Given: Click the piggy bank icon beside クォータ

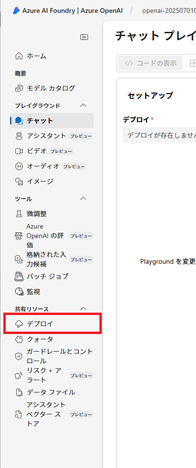Looking at the screenshot, I should pyautogui.click(x=19, y=339).
